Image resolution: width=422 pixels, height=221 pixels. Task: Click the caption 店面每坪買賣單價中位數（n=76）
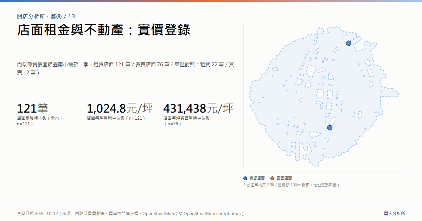pyautogui.click(x=187, y=121)
